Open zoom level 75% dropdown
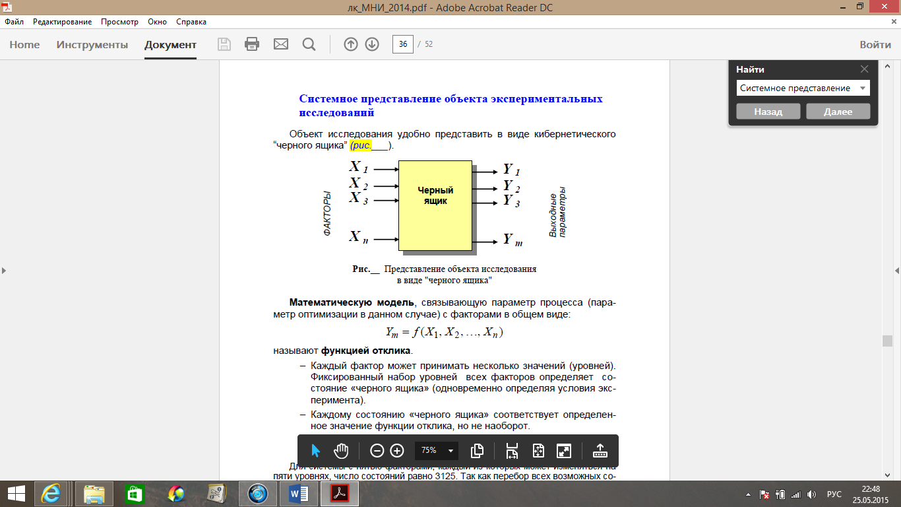The image size is (901, 507). [451, 450]
